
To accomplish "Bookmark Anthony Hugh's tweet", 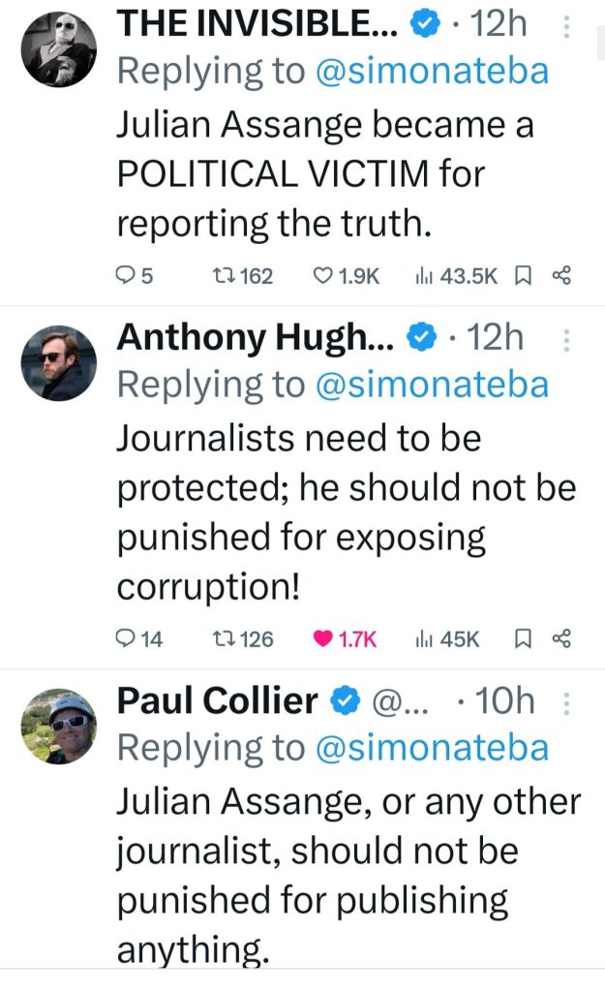I will tap(524, 638).
